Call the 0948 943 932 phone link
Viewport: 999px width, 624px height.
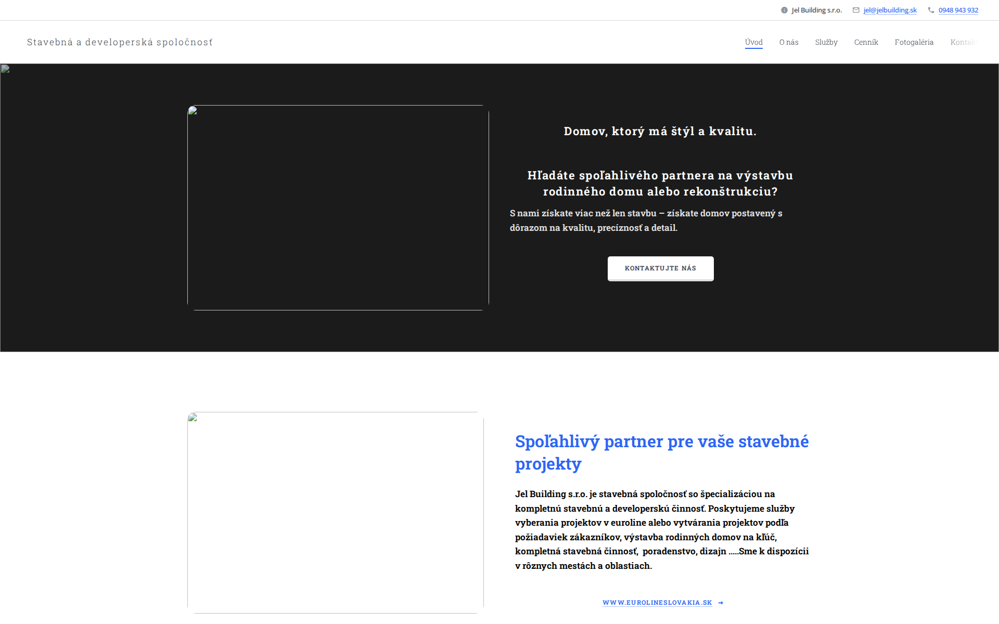pyautogui.click(x=958, y=10)
